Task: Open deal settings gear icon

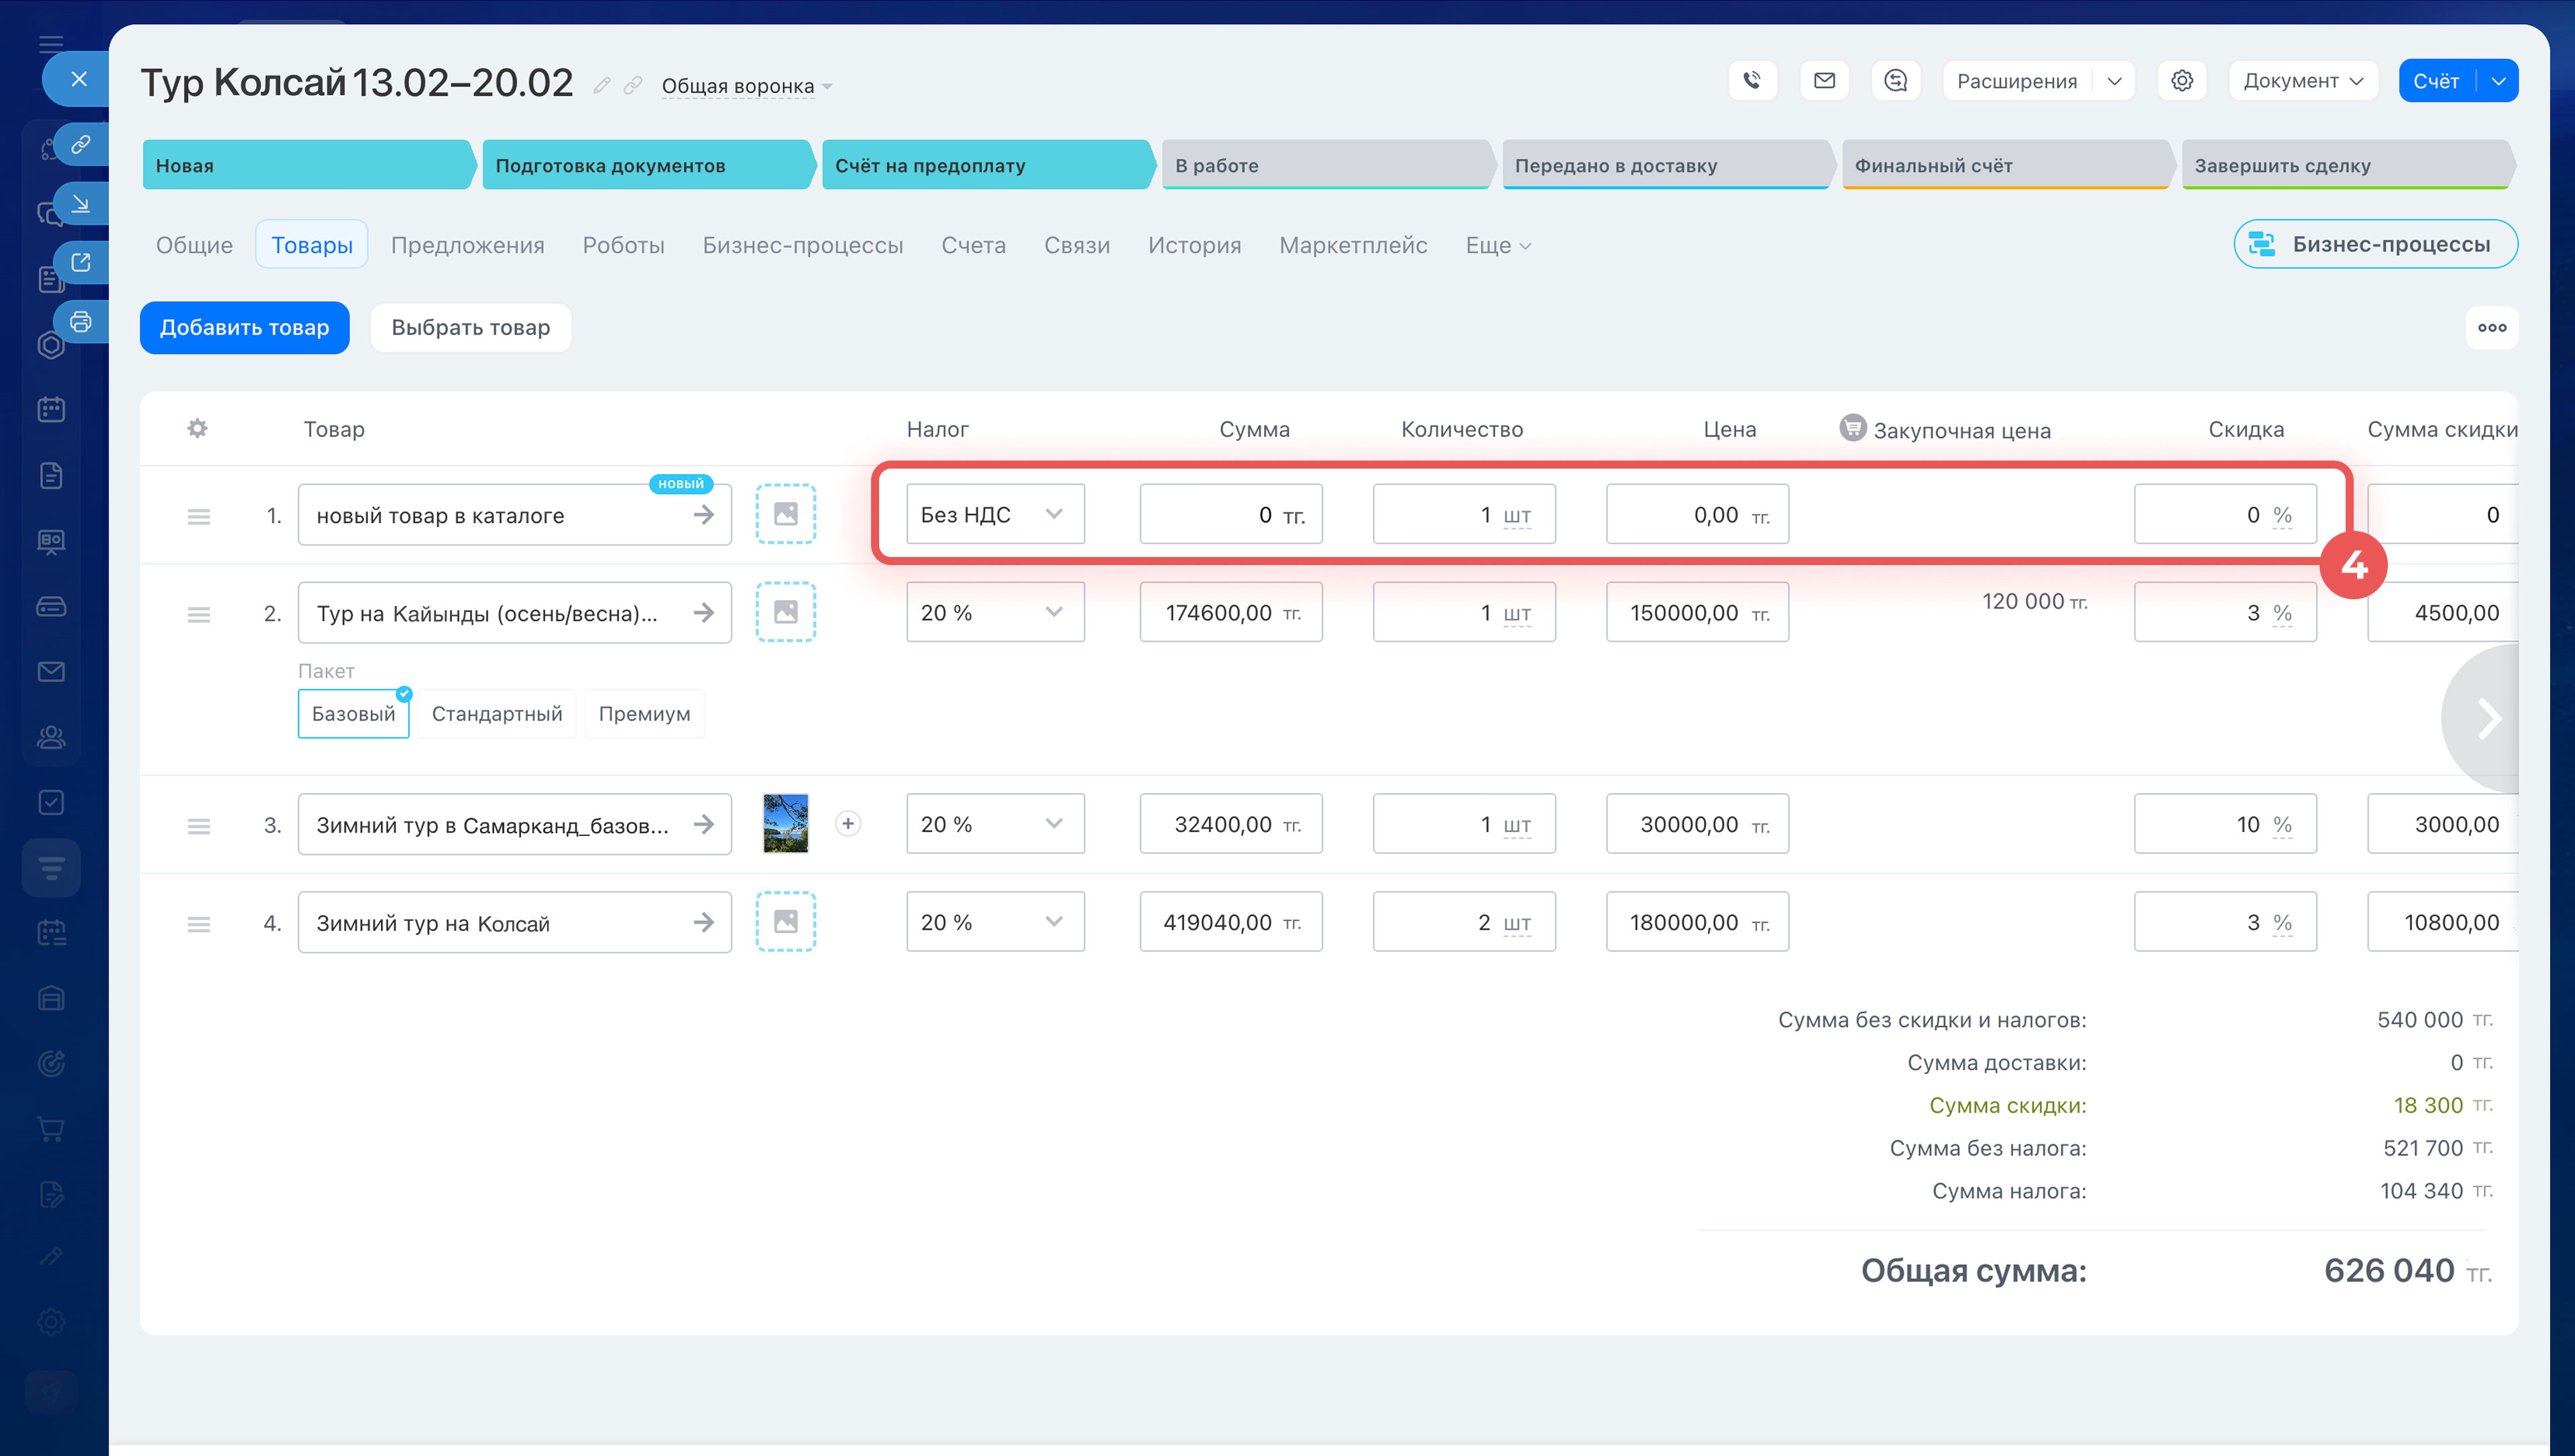Action: pyautogui.click(x=2182, y=81)
